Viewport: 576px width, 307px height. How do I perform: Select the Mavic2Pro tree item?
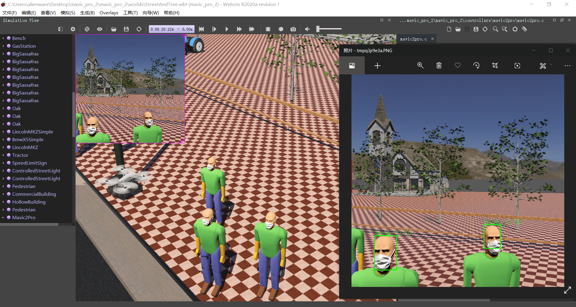coord(24,218)
